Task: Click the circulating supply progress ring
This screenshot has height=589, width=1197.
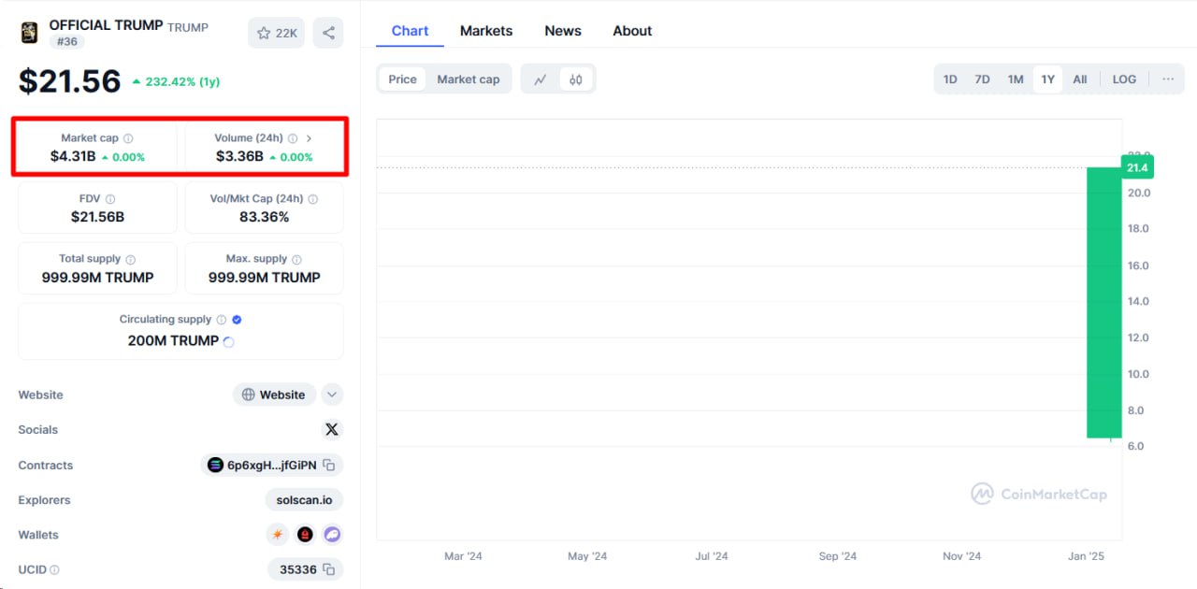Action: pos(229,341)
